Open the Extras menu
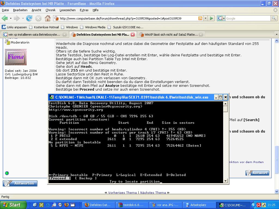This screenshot has height=209, width=279. (x=84, y=10)
